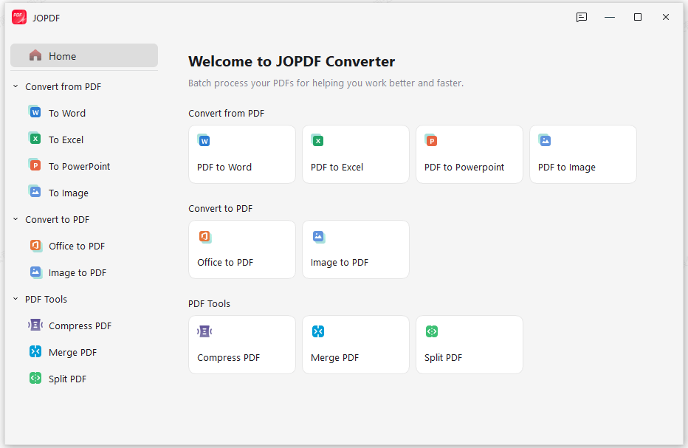Click the Office icon in sidebar Office to PDF
Screen dimensions: 688x448
click(36, 245)
